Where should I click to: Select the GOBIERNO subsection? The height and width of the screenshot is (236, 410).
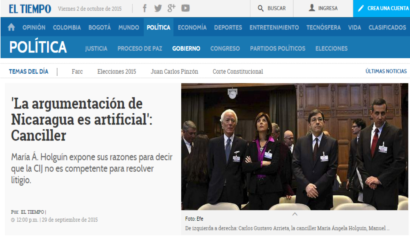[186, 49]
